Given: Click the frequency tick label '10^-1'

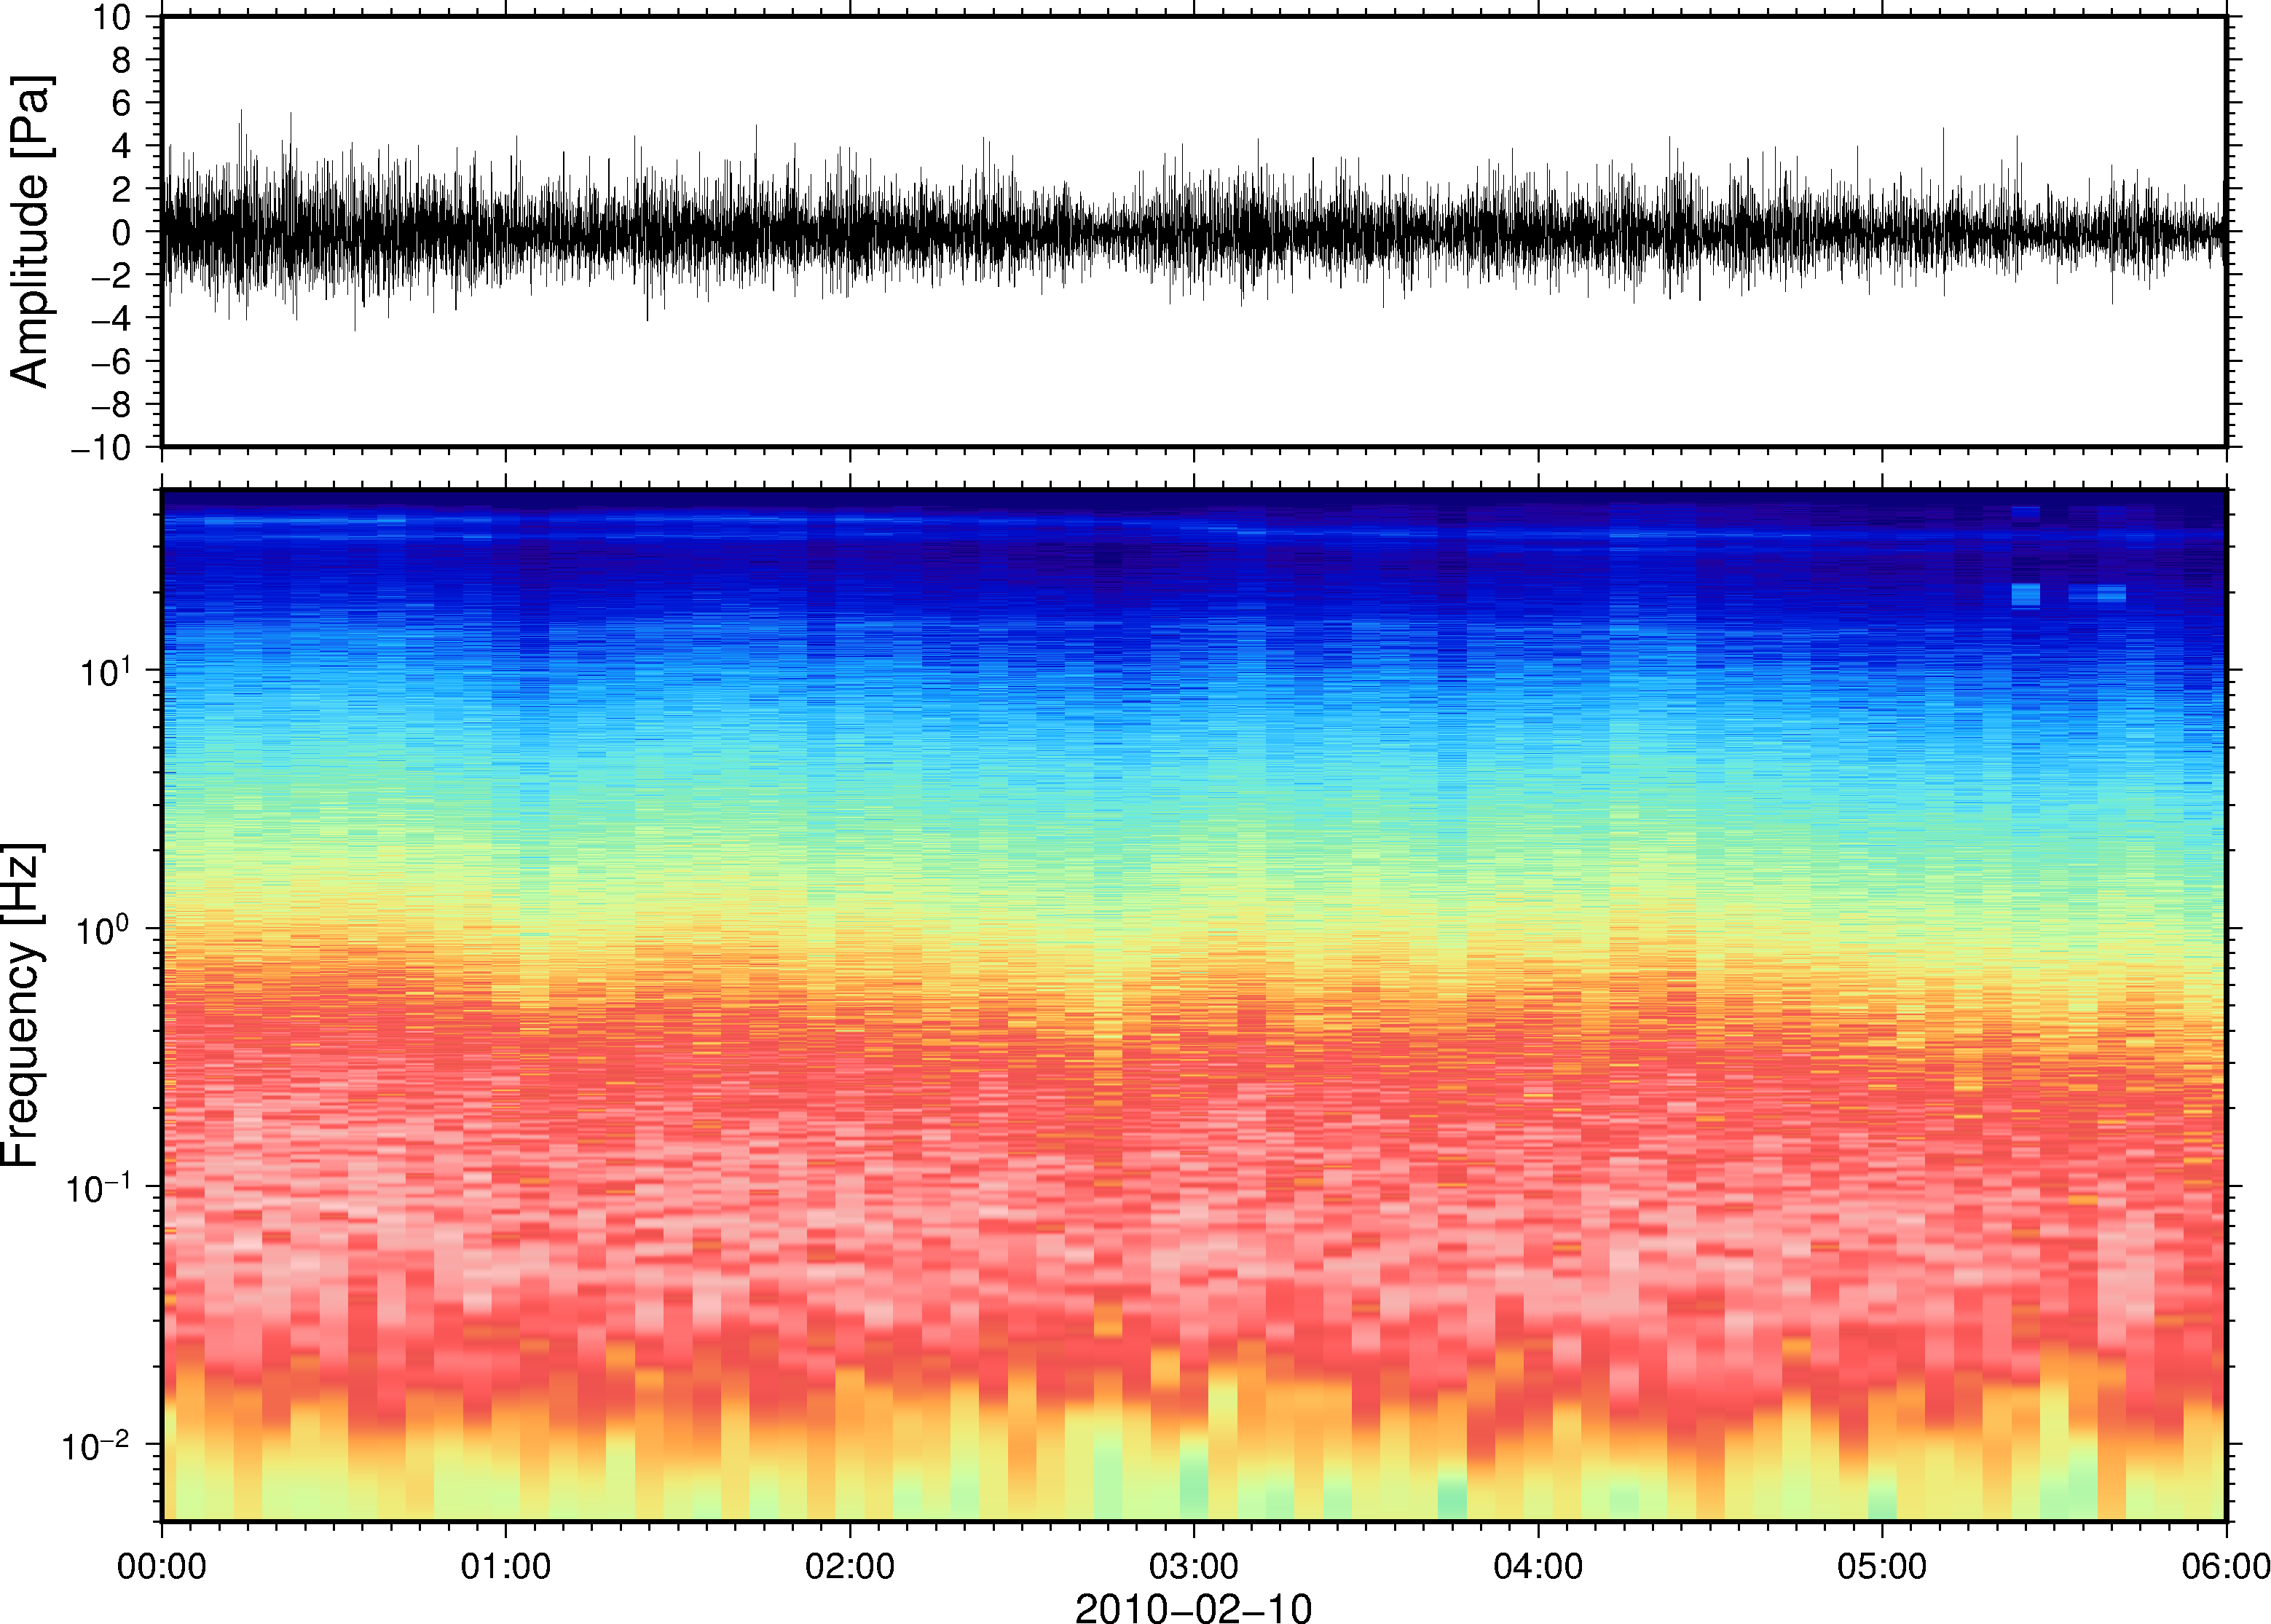Looking at the screenshot, I should [99, 1187].
